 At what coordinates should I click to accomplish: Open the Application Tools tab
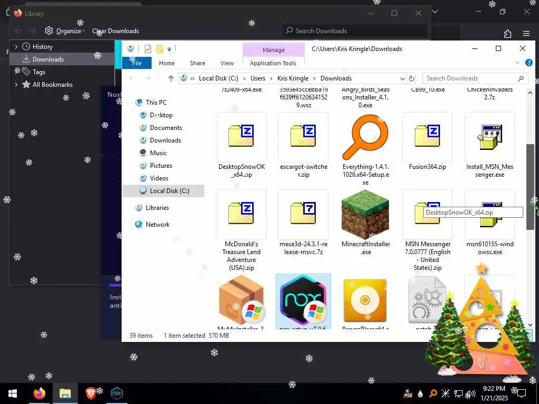pyautogui.click(x=273, y=63)
